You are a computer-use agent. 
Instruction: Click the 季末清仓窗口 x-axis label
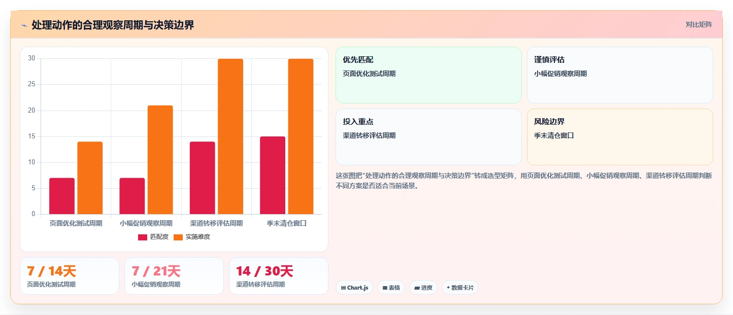coord(287,223)
